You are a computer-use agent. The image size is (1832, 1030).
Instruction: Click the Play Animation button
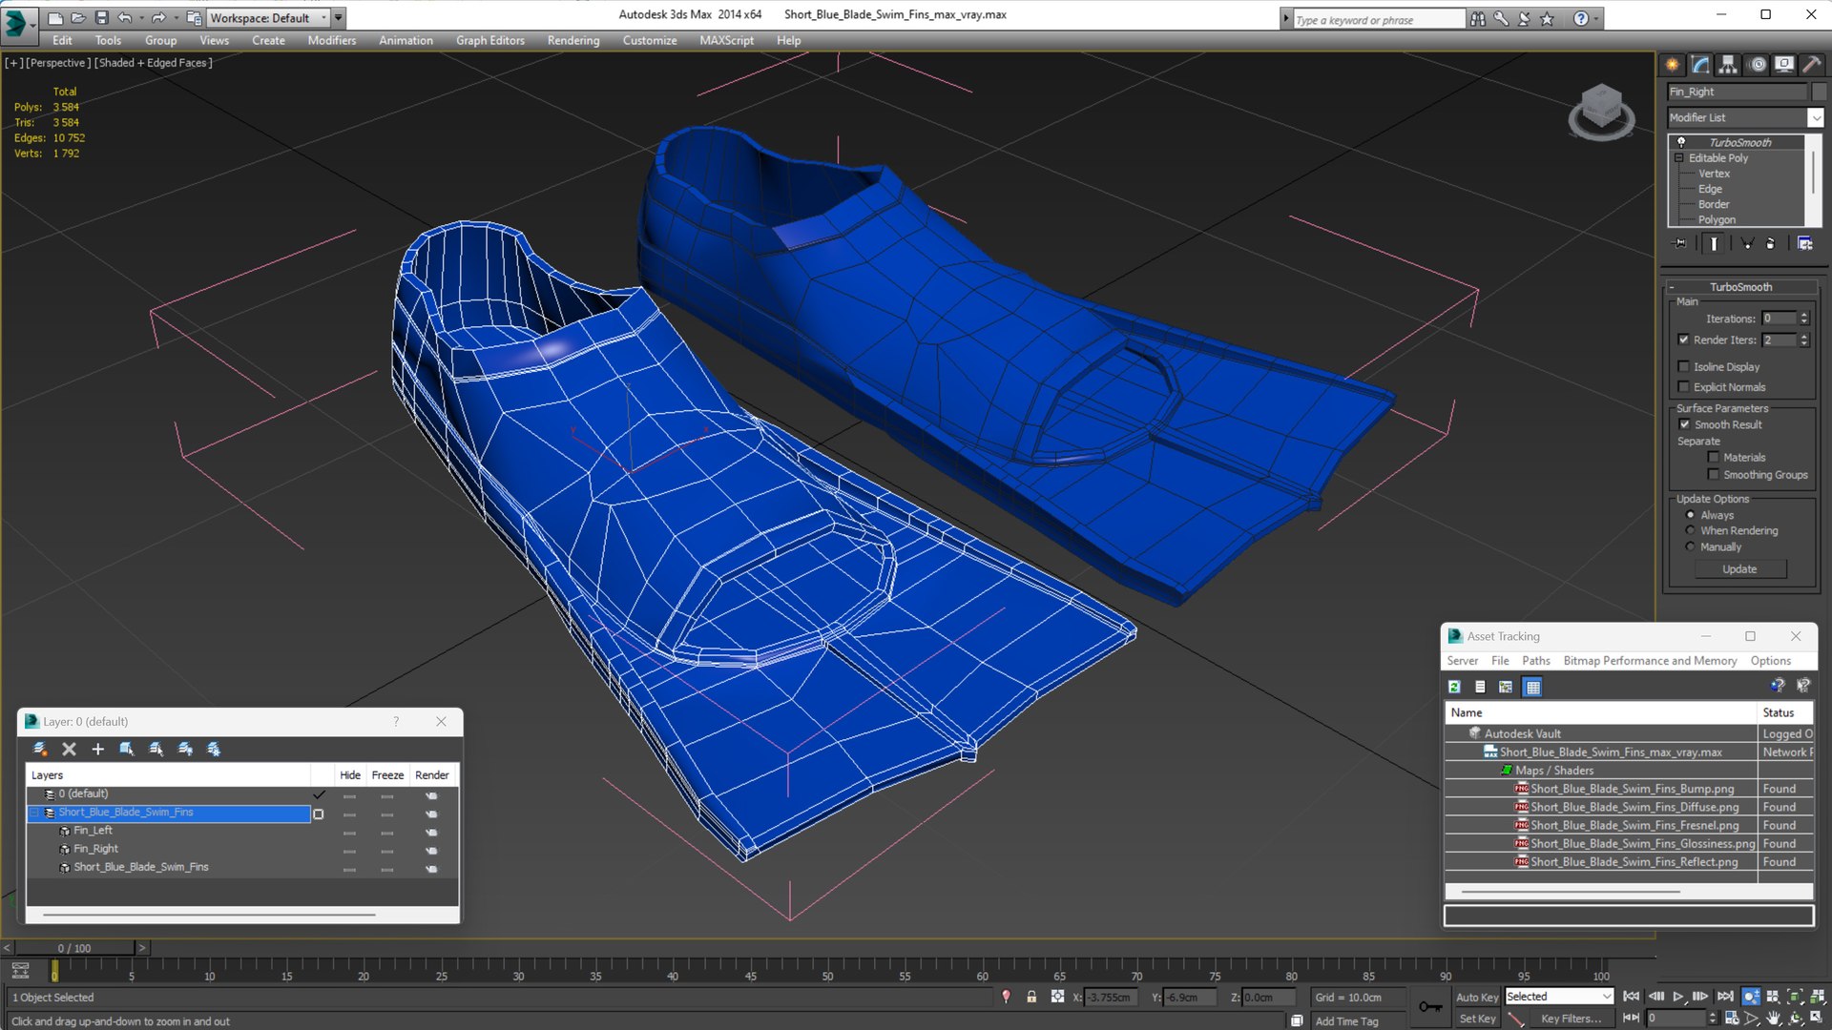[1677, 997]
